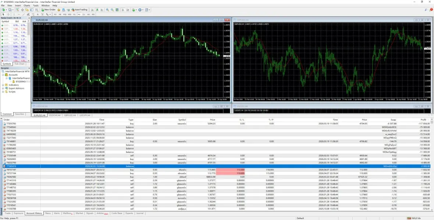This screenshot has height=220, width=434.
Task: Collapse the InterStellarFinancial account server node
Action: (x=7, y=78)
